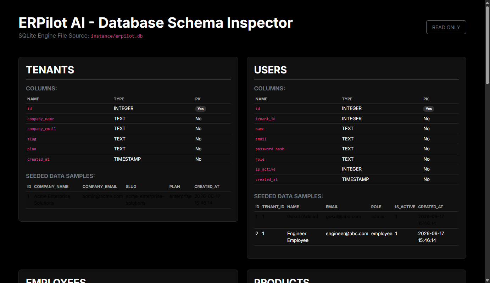Click the ERPilot AI Database Schema Inspector title
This screenshot has width=490, height=283.
point(156,23)
